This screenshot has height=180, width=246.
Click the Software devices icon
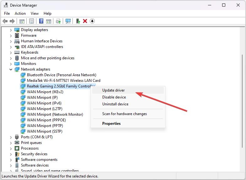tap(17, 165)
